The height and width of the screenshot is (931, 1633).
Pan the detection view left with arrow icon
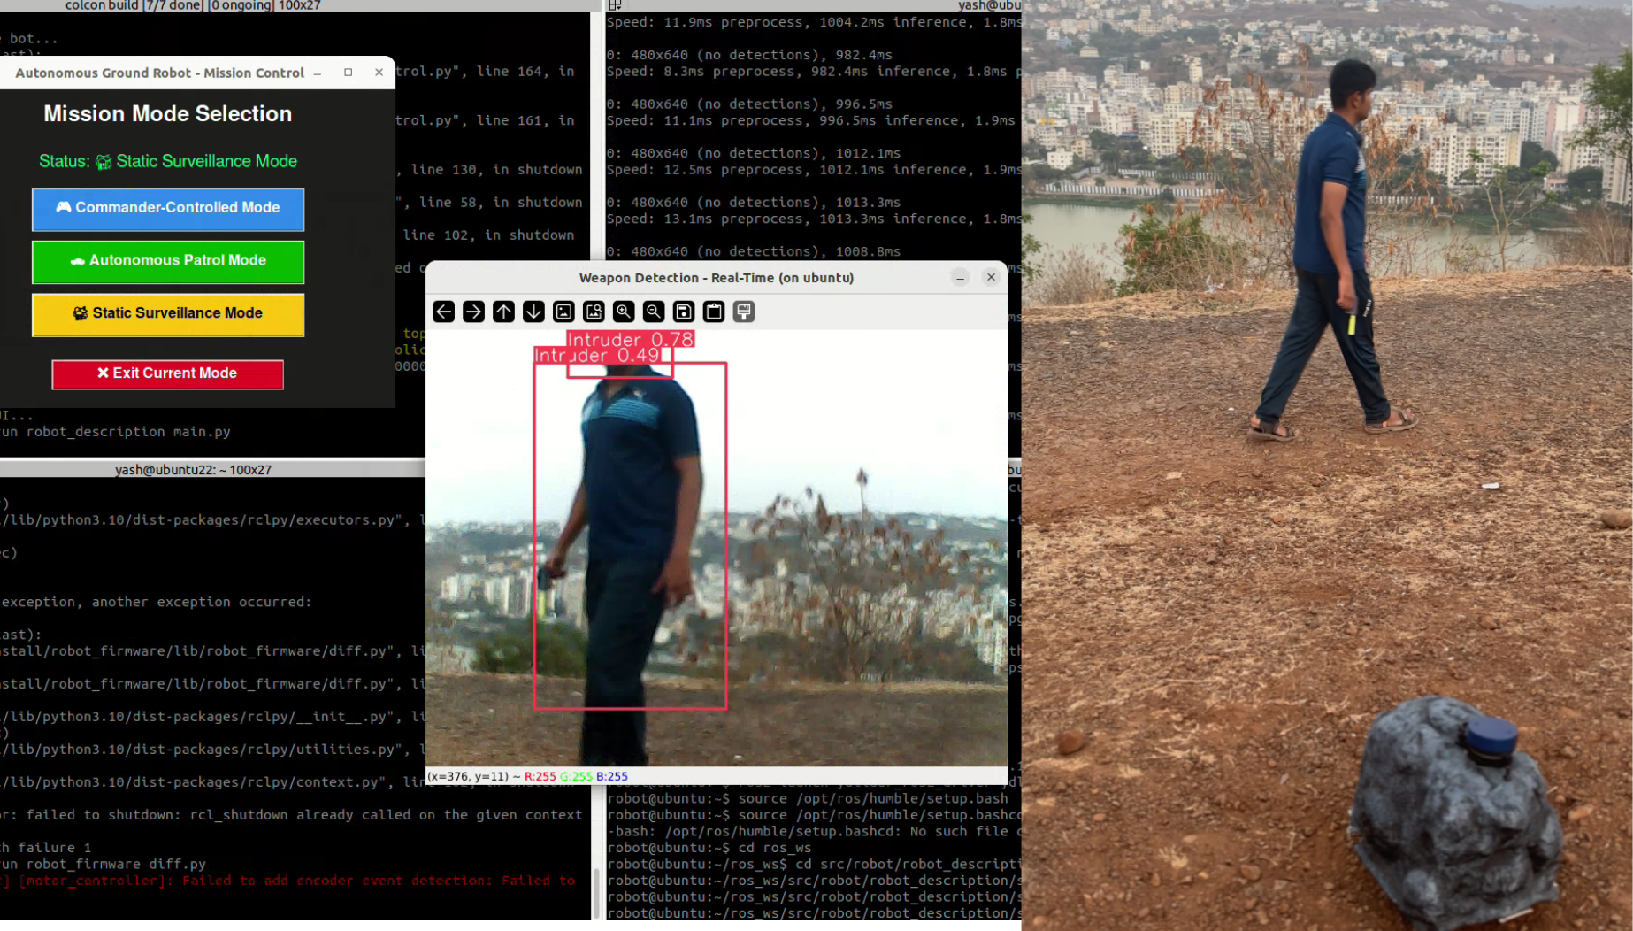[x=443, y=312]
